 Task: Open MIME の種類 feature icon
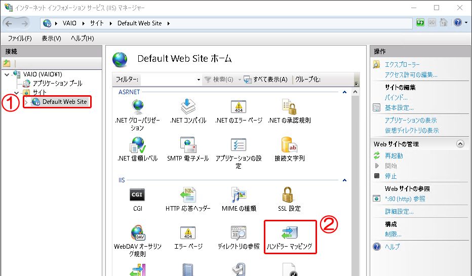coord(239,194)
